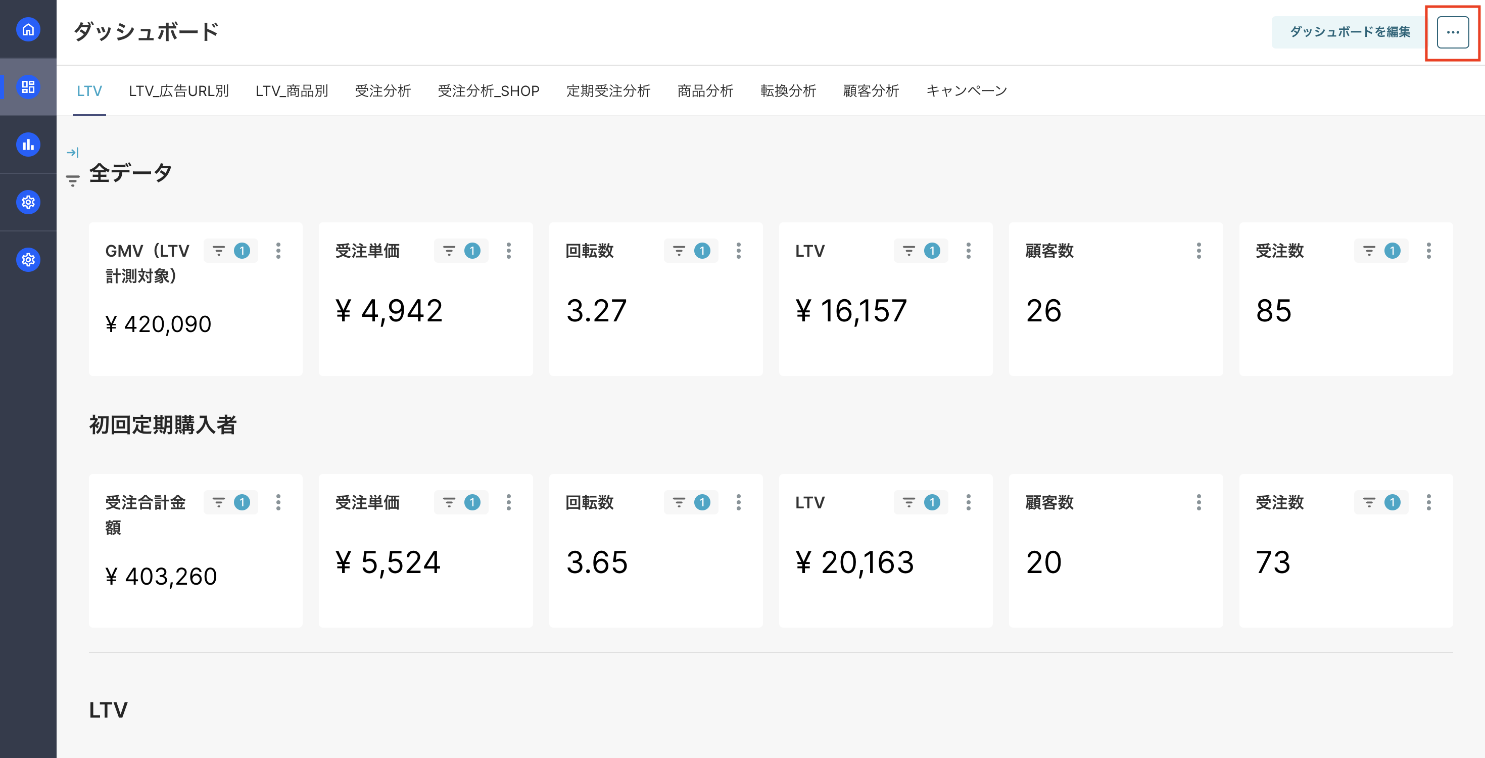Open the filter icon beside 全データ heading

(73, 180)
